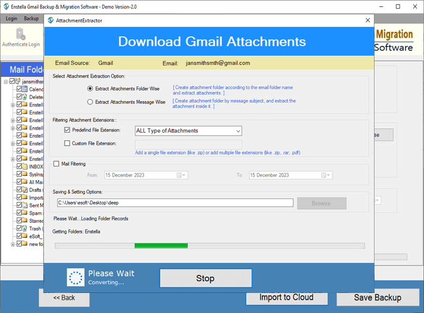Open the Backup menu
The image size is (424, 313).
[31, 19]
